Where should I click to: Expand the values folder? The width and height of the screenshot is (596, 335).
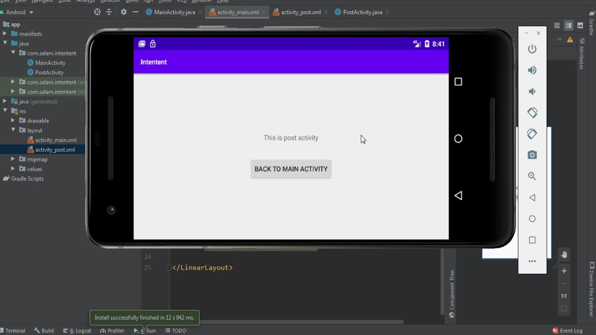[x=13, y=169]
